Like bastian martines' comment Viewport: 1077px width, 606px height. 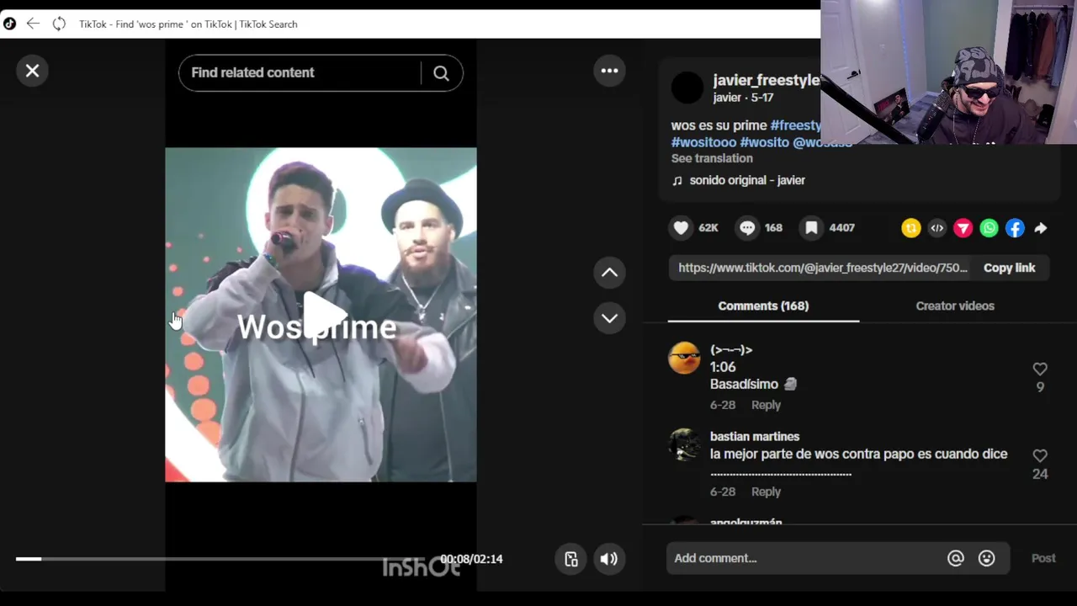pyautogui.click(x=1040, y=455)
